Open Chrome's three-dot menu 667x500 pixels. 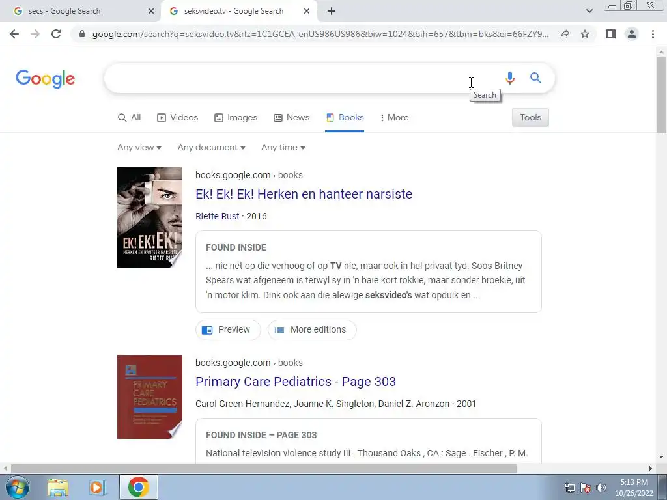pyautogui.click(x=653, y=34)
